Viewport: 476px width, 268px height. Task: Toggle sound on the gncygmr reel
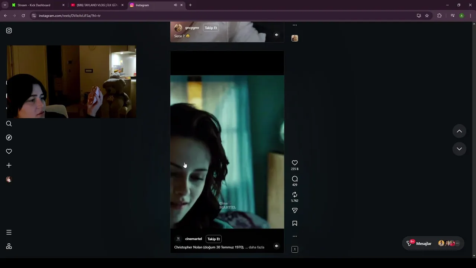(x=276, y=35)
